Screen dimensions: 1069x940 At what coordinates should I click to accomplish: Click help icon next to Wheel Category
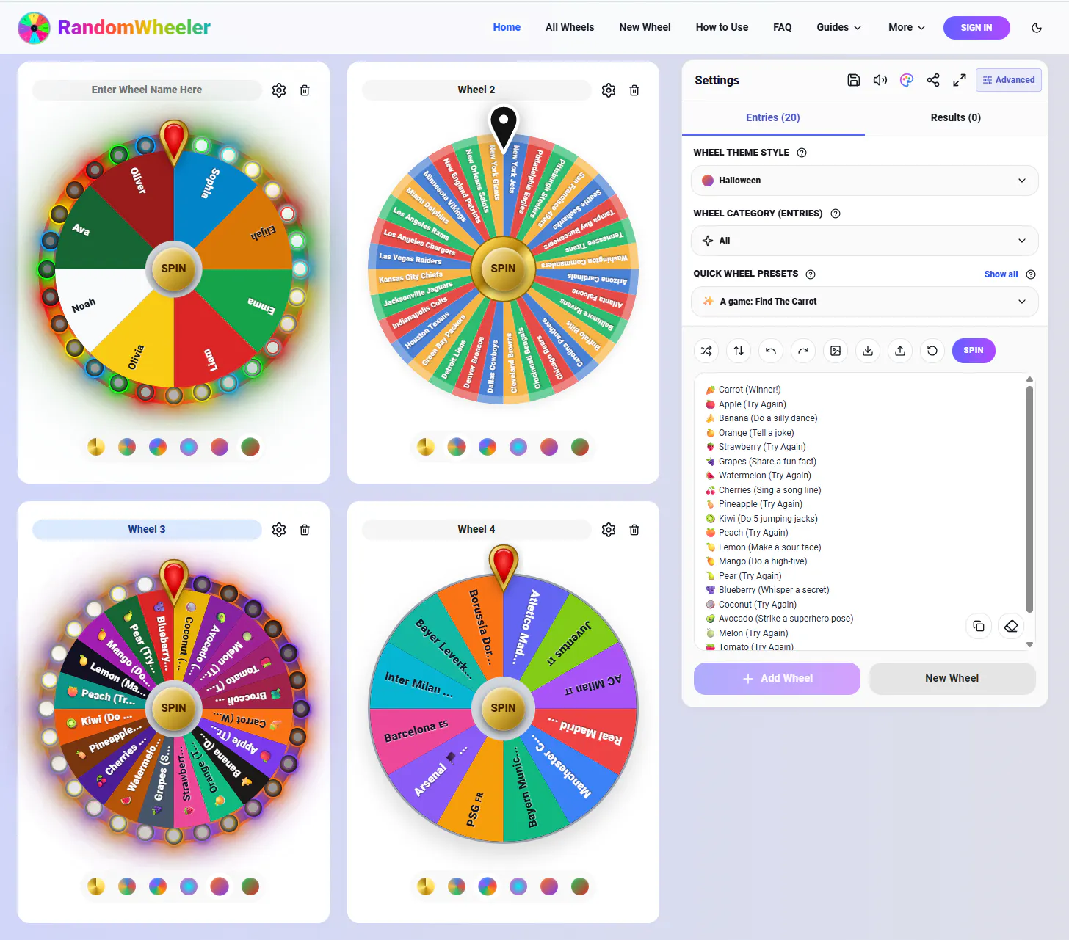pyautogui.click(x=836, y=214)
